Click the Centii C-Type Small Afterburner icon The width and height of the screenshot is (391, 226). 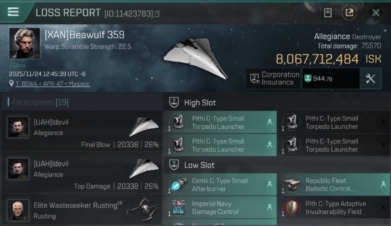coord(178,184)
